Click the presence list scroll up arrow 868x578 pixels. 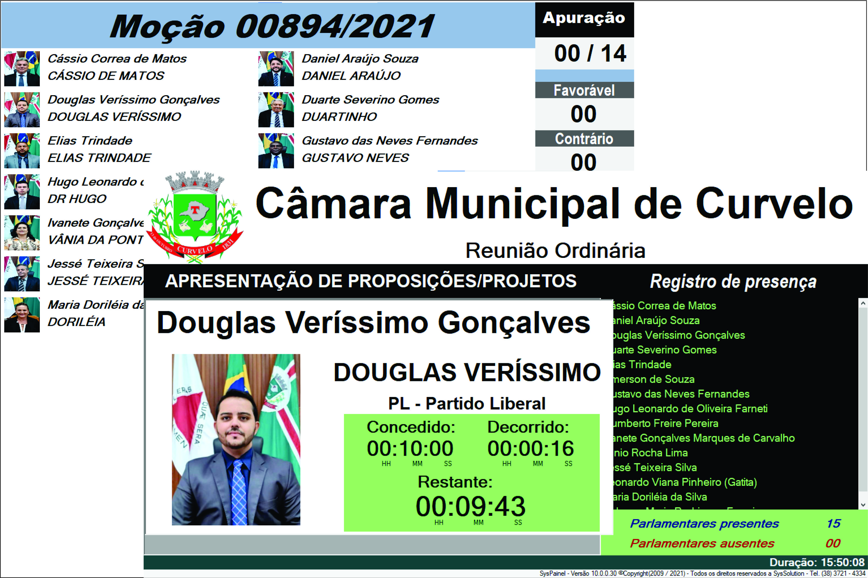coord(863,303)
